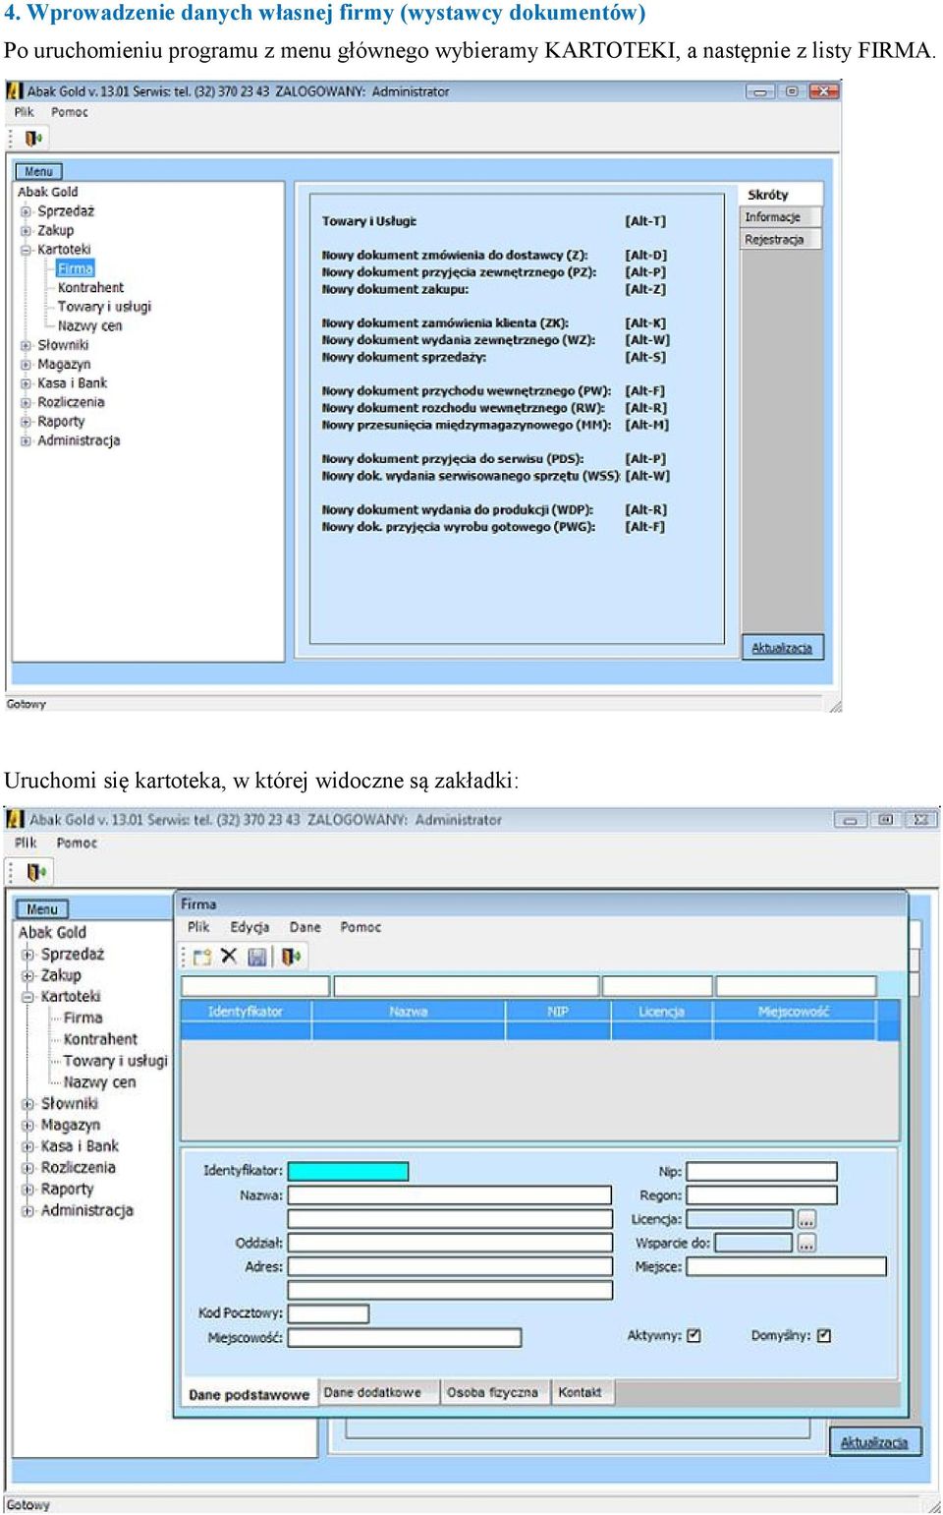Click the Menu button in the bottom screenshot
943x1515 pixels.
pos(42,909)
